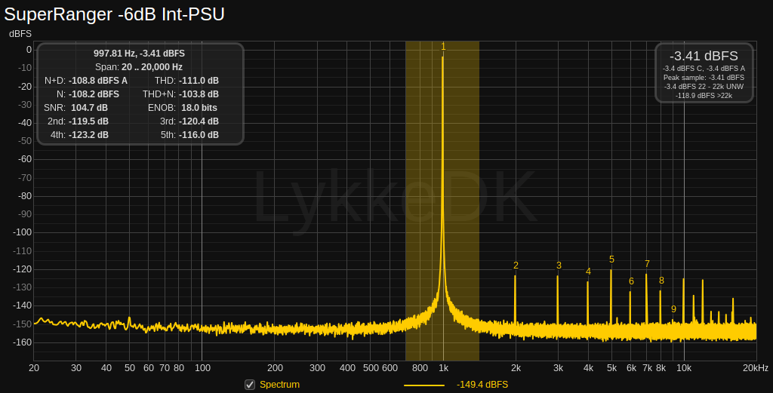
Task: Click the 20 Hz x-axis label
Action: pos(34,368)
